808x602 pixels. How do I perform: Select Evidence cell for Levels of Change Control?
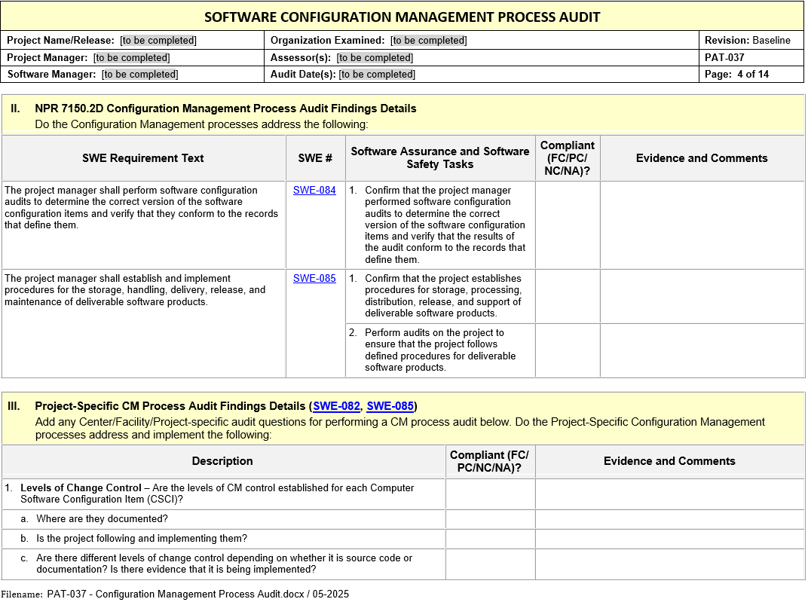669,494
